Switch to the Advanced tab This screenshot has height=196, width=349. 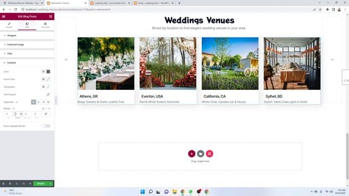click(45, 25)
